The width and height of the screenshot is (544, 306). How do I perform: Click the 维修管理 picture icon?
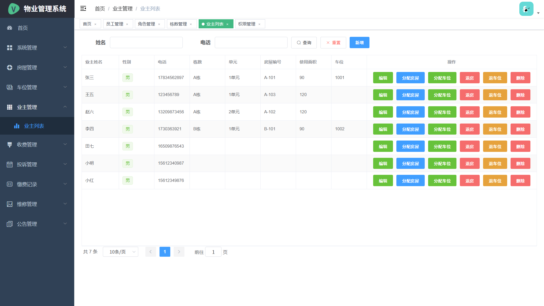(x=10, y=204)
